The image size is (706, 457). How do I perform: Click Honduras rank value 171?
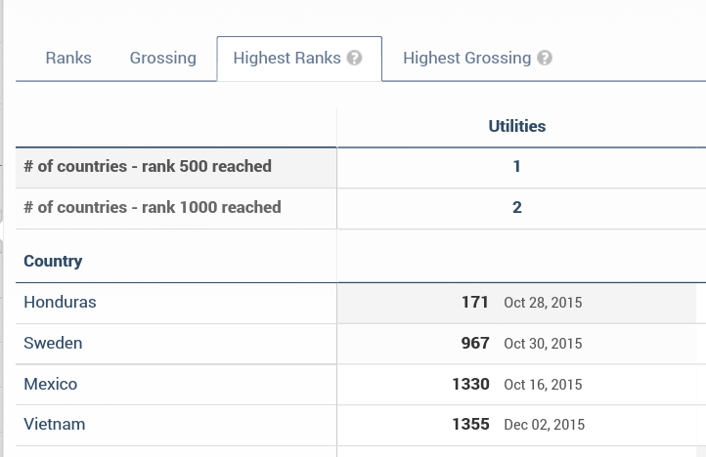tap(474, 303)
